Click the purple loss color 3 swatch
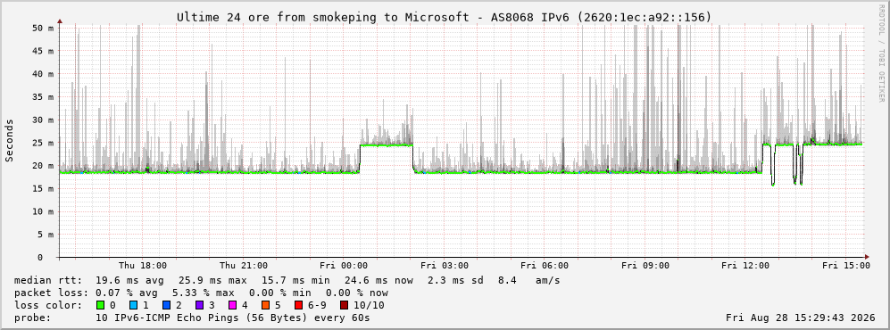Viewport: 890px width, 330px height. [x=199, y=305]
